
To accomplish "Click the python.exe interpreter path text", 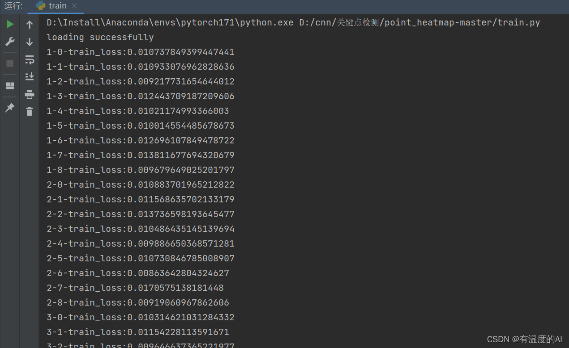I will pos(170,23).
